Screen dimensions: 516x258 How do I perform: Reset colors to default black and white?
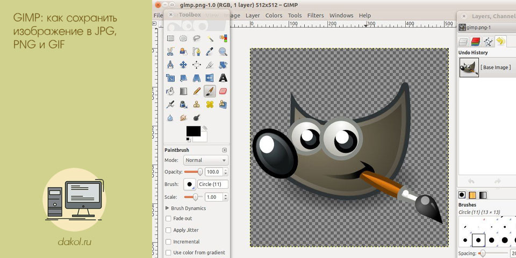188,140
